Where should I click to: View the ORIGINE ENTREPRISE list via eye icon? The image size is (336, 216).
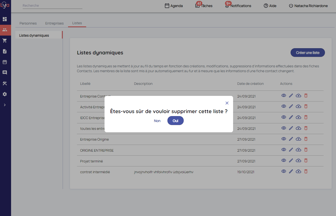coord(284,150)
